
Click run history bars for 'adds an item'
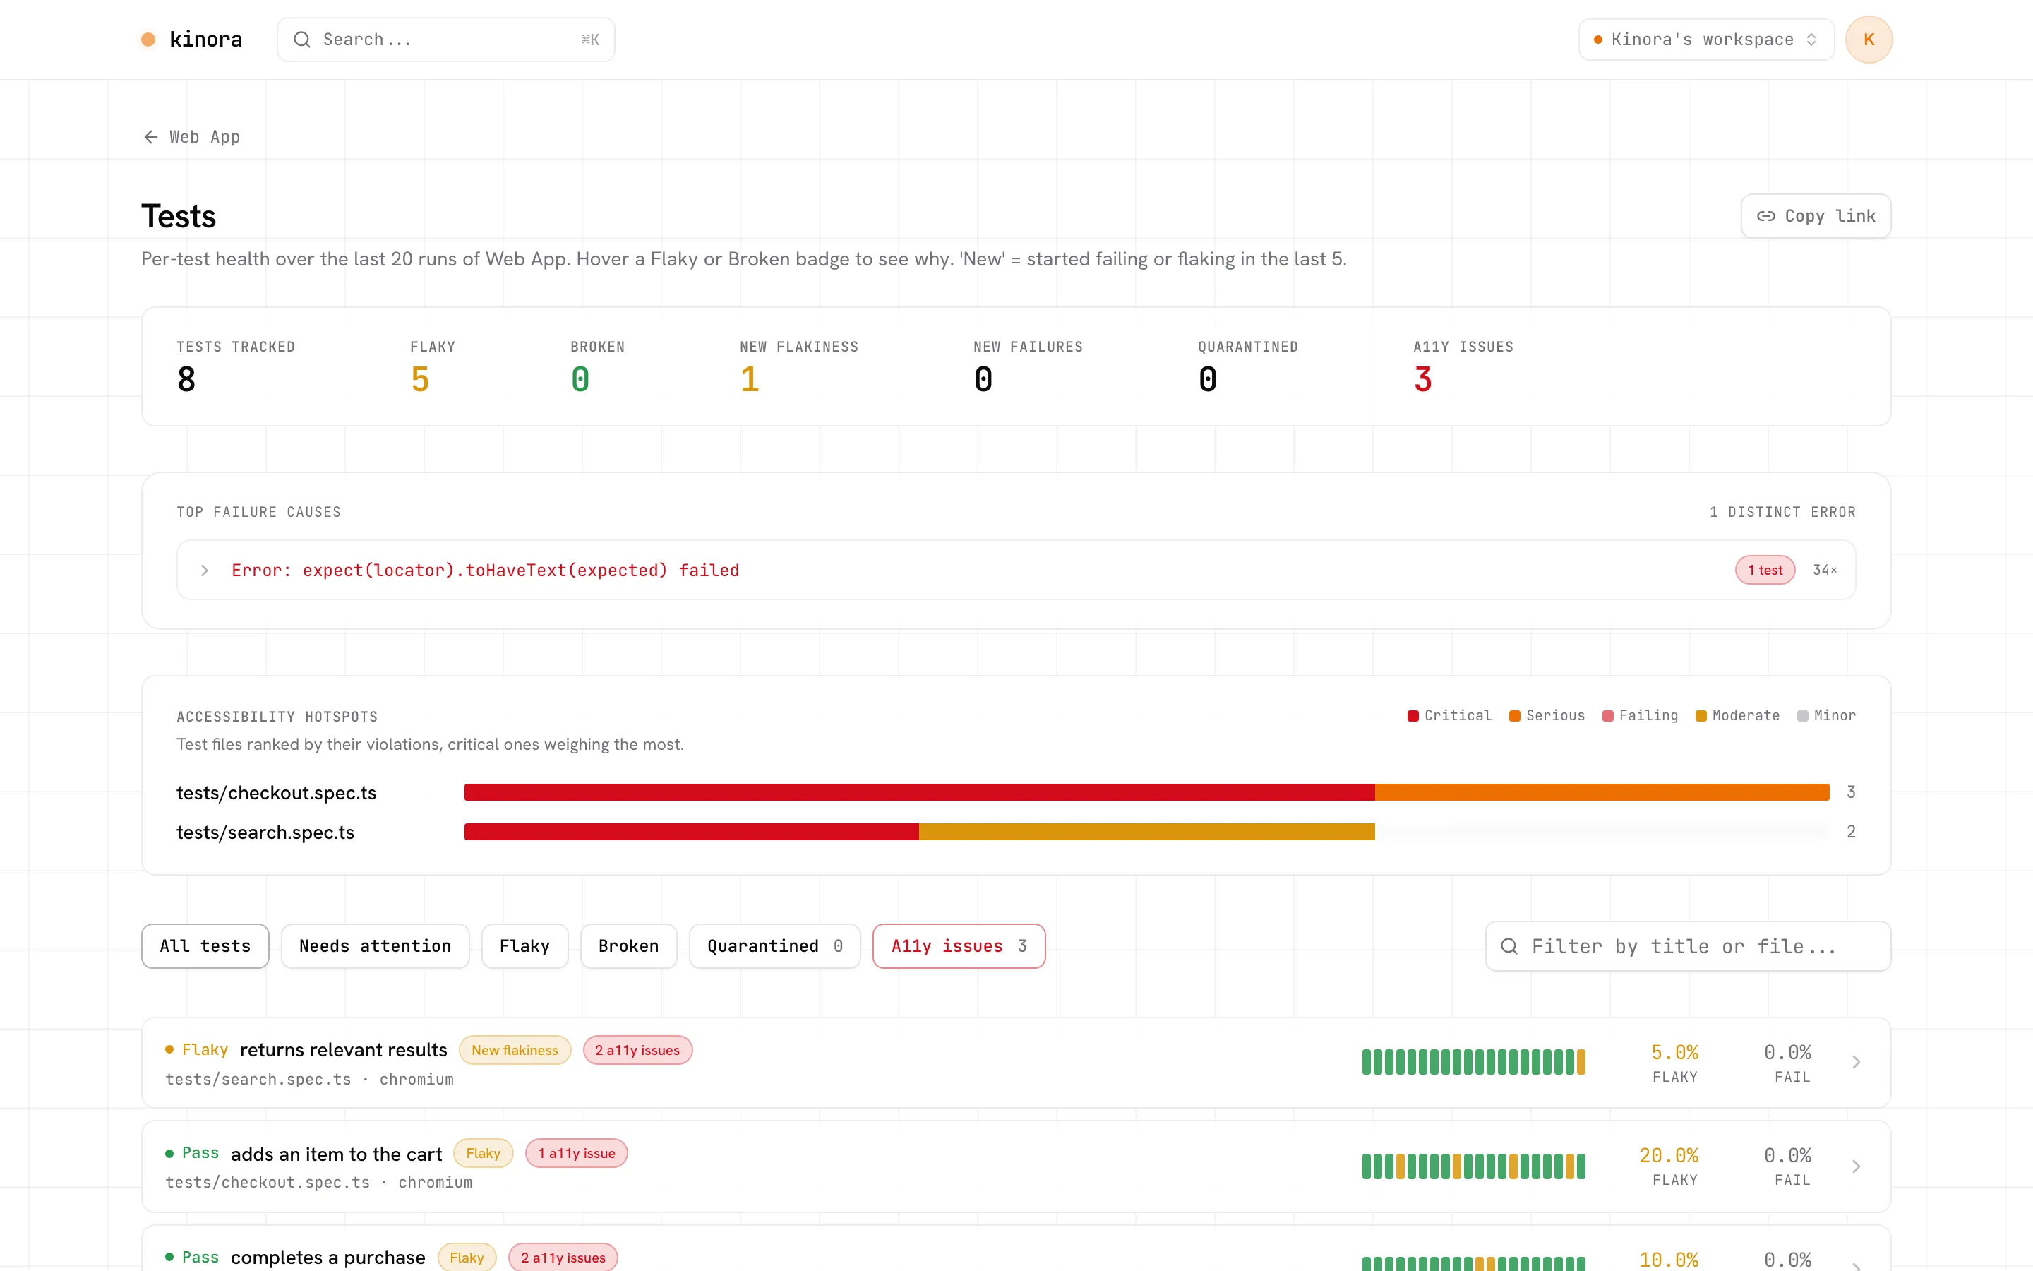click(1473, 1166)
